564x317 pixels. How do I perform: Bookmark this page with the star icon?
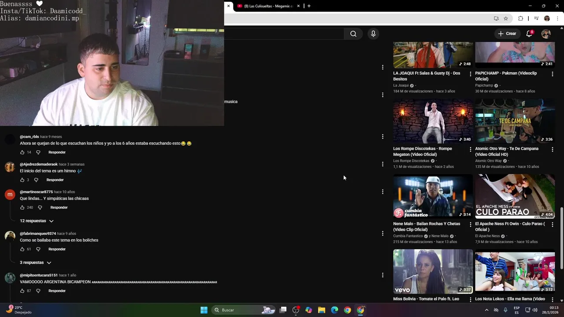pos(506,18)
